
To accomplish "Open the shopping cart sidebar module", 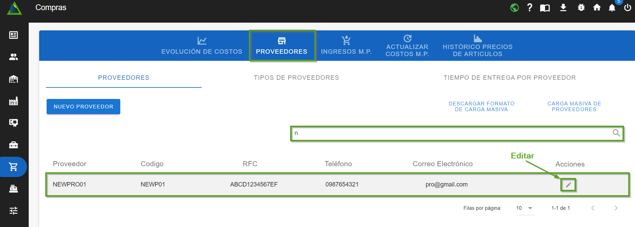I will pyautogui.click(x=14, y=167).
